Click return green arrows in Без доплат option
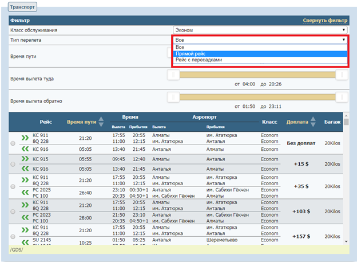 coord(25,149)
